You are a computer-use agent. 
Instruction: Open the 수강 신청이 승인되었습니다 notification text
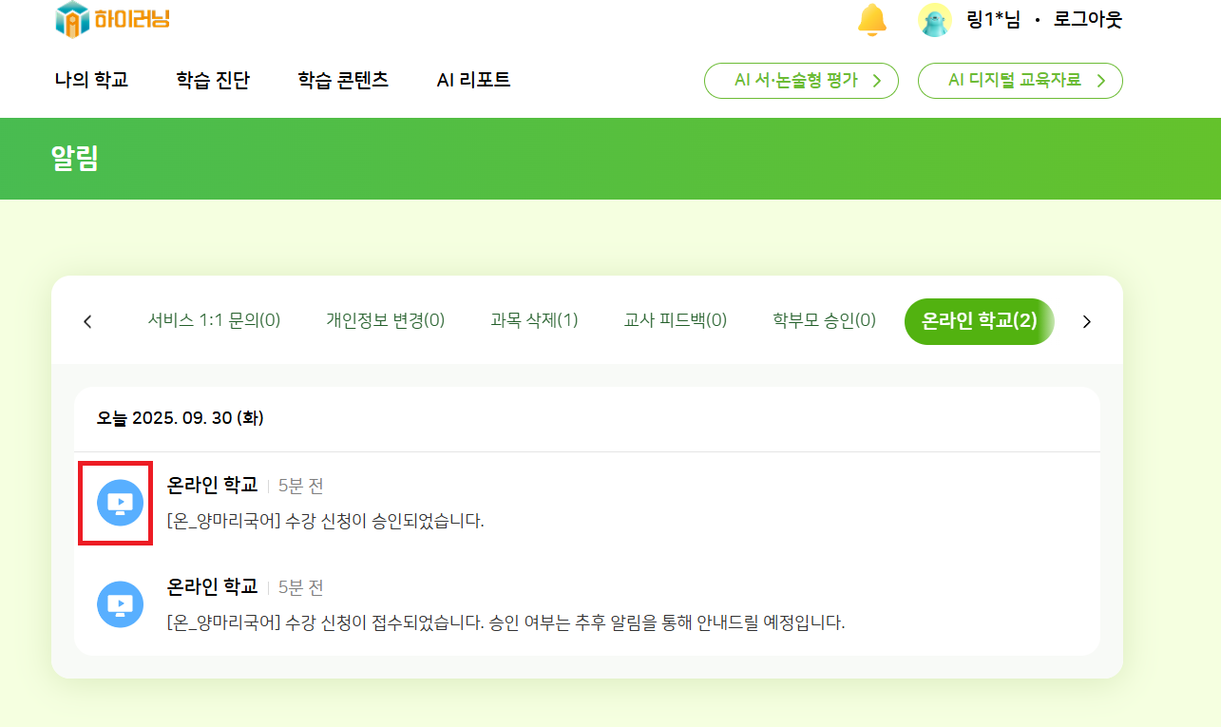click(x=325, y=521)
